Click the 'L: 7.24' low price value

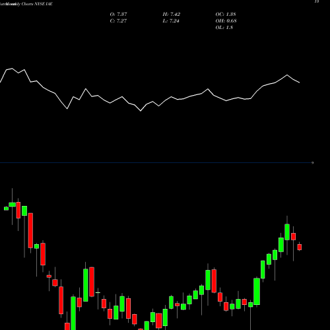(171, 21)
